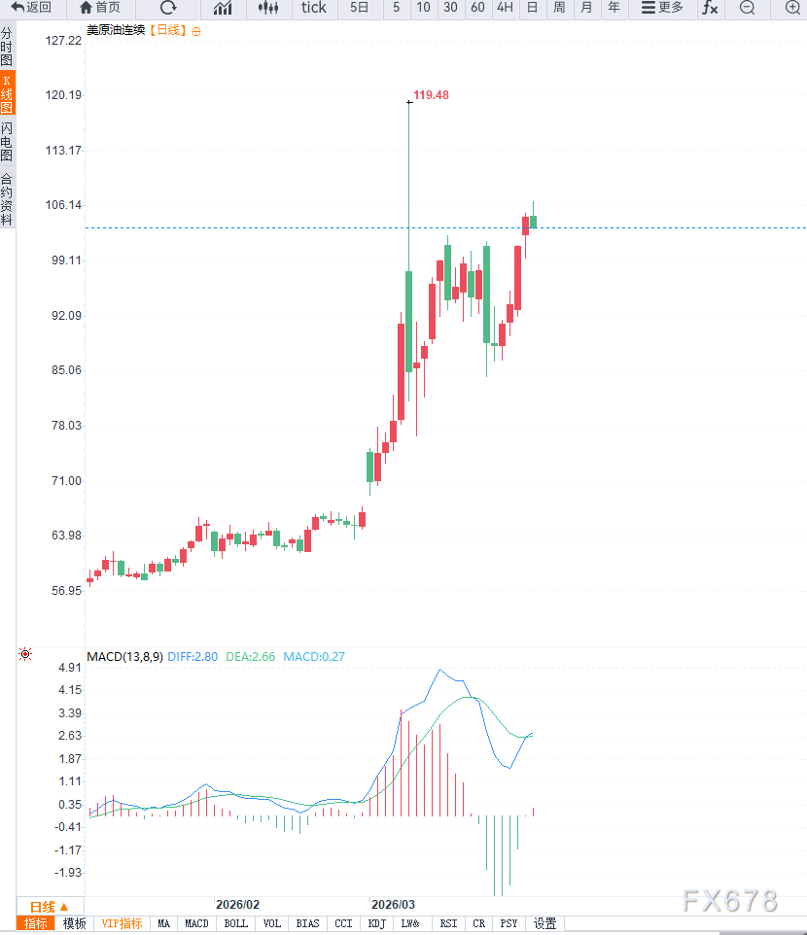Viewport: 807px width, 935px height.
Task: Click the zoom in magnifier icon
Action: tap(792, 8)
